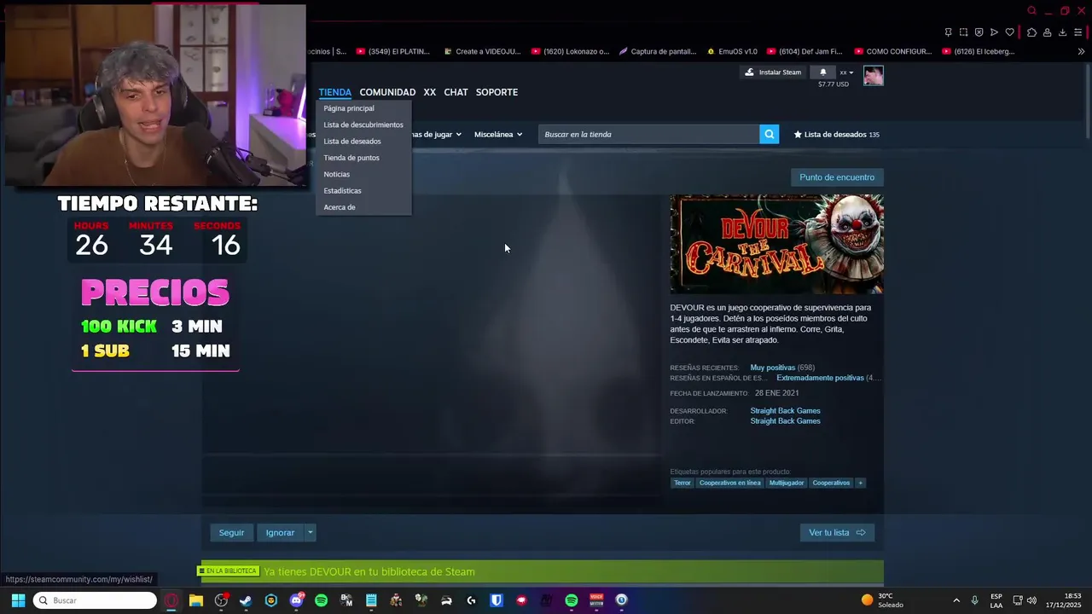Click the Ignorar button
Viewport: 1092px width, 614px height.
(280, 532)
